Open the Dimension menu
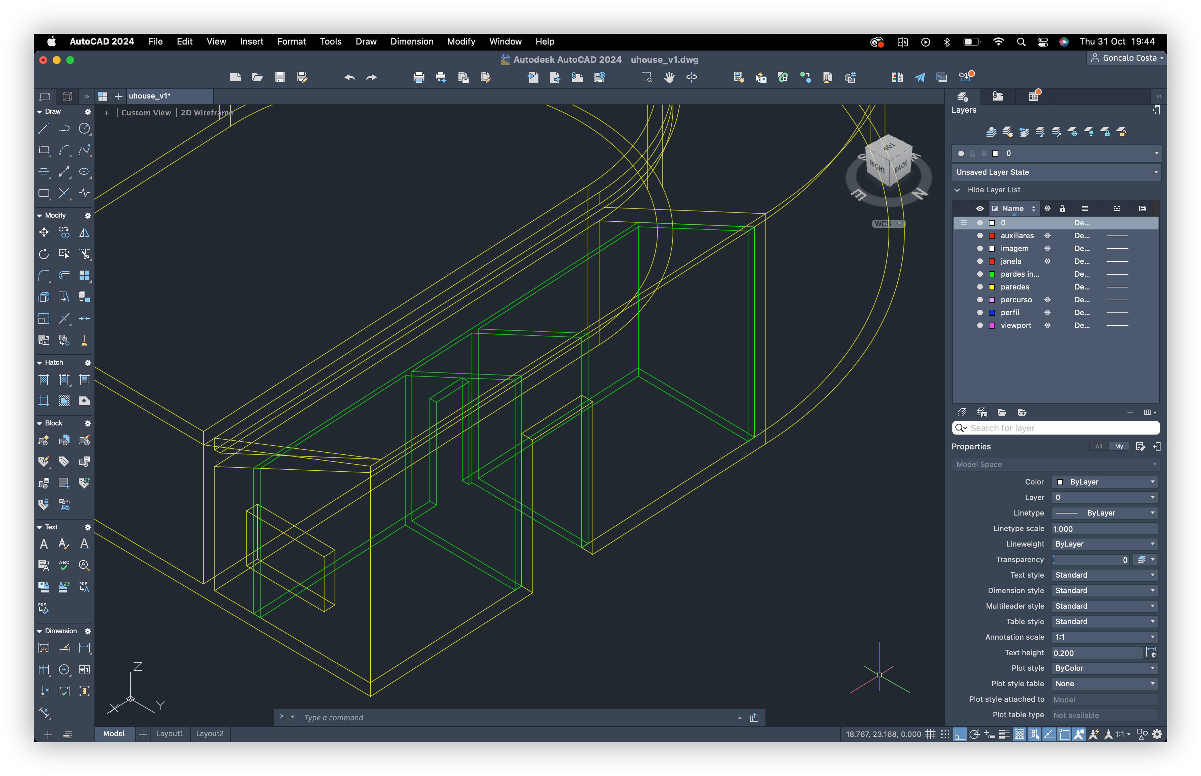1201x776 pixels. (x=412, y=42)
